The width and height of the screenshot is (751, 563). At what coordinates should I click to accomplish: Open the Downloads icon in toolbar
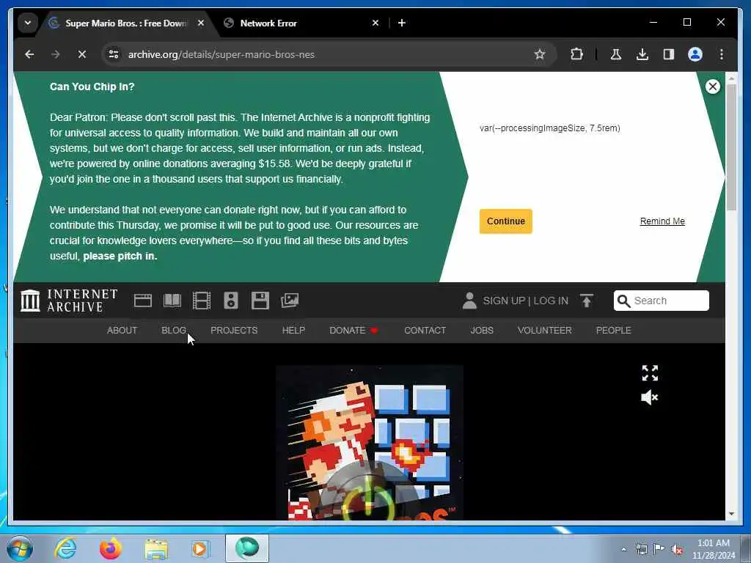642,54
